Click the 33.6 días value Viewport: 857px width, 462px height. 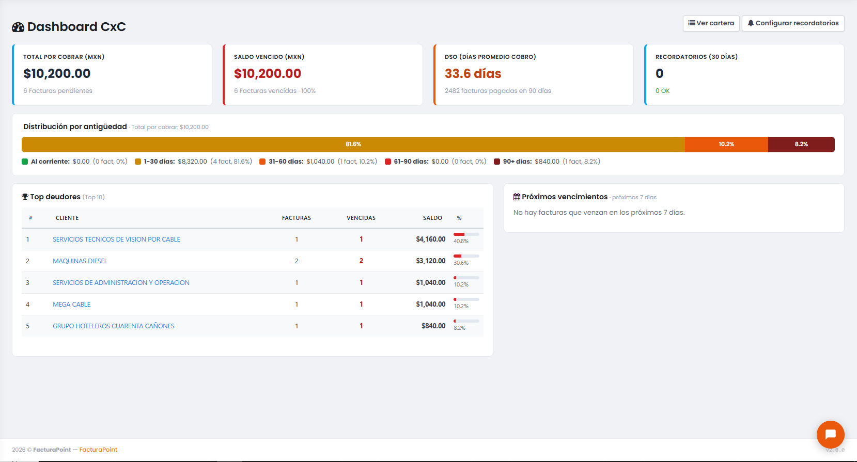[x=473, y=74]
